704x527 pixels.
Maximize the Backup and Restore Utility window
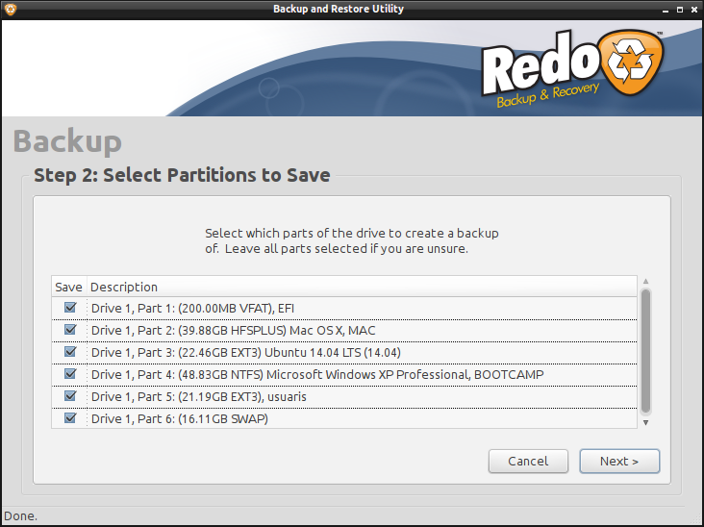[679, 10]
